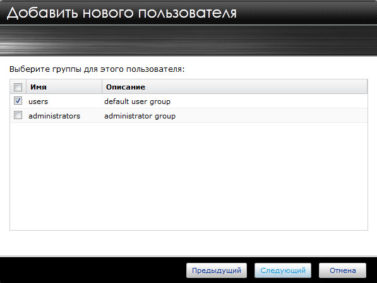Screen dimensions: 377x283
Task: Click blank header space right of Описание
Action: click(256, 86)
